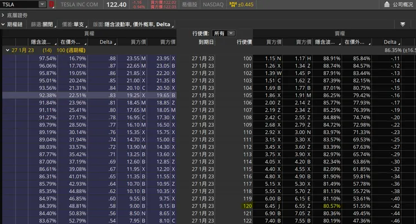Click the 到期日 column header
416x224 pixels.
coord(206,42)
